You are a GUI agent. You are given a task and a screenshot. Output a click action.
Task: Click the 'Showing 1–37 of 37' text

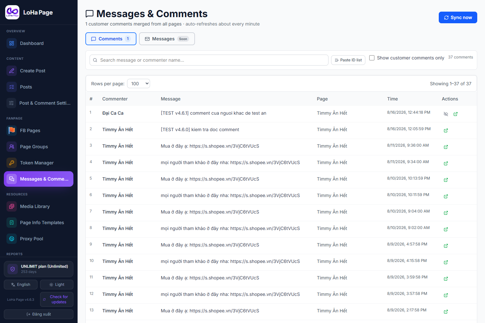click(451, 84)
